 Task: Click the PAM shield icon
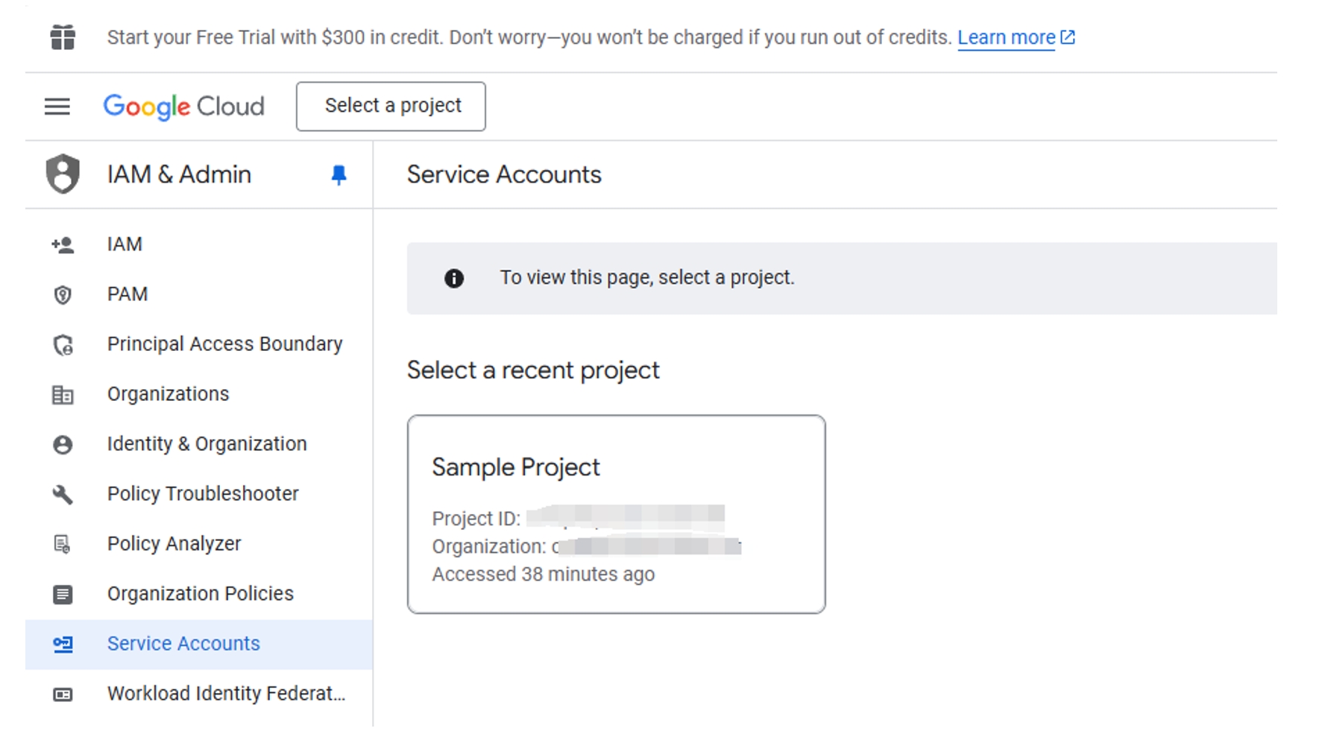tap(63, 295)
